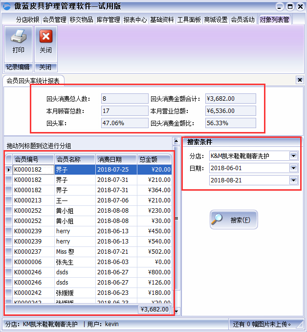Open the app menu icon in title bar
The height and width of the screenshot is (332, 307).
click(x=7, y=7)
